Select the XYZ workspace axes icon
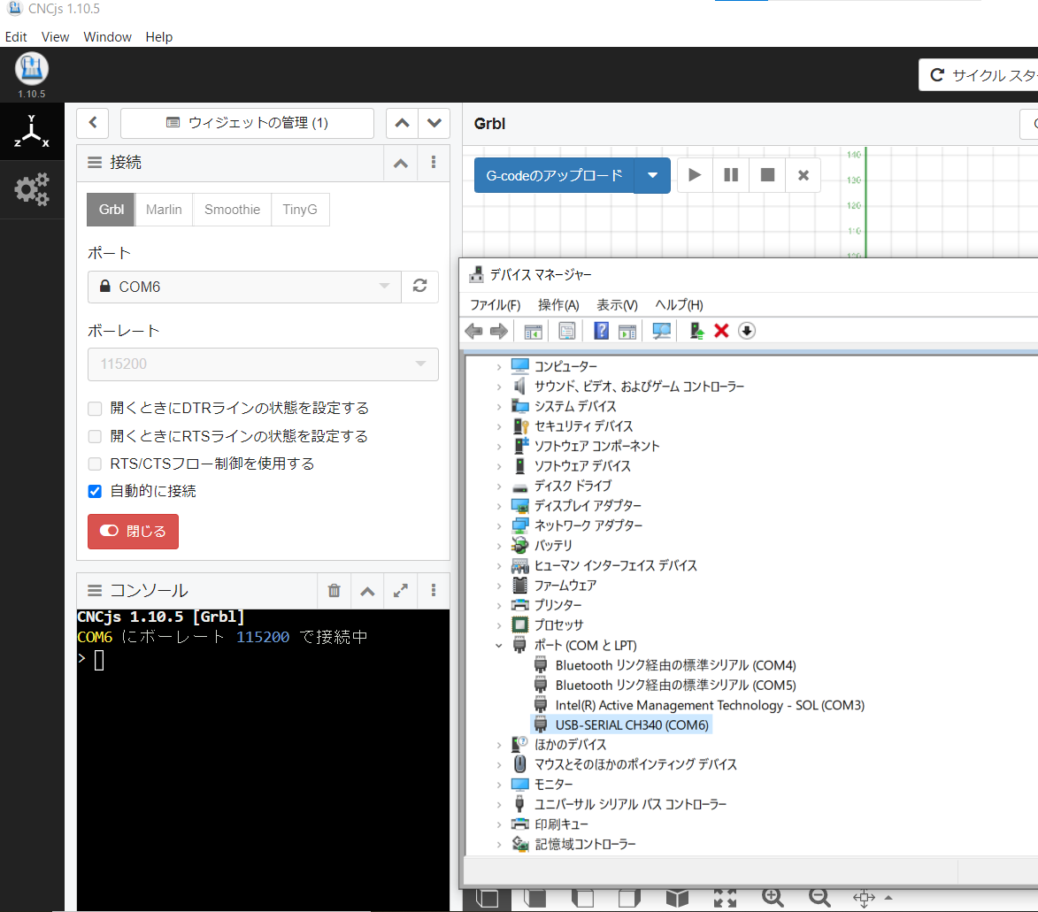This screenshot has height=912, width=1038. coord(32,132)
